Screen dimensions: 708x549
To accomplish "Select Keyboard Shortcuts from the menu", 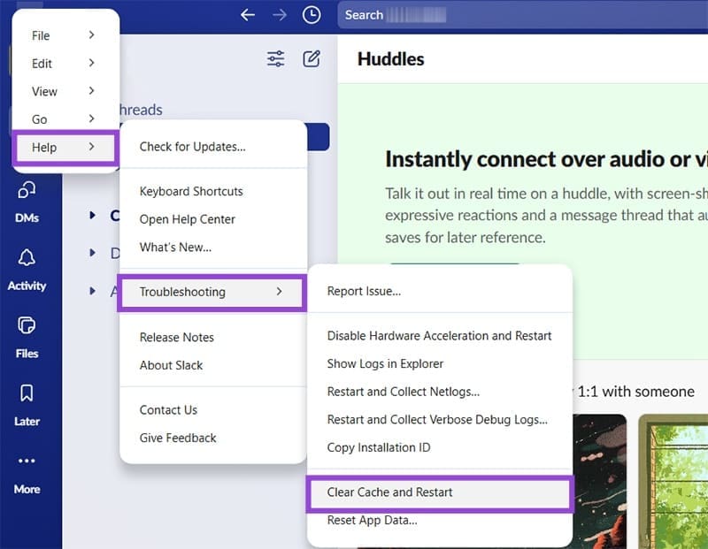I will [190, 191].
